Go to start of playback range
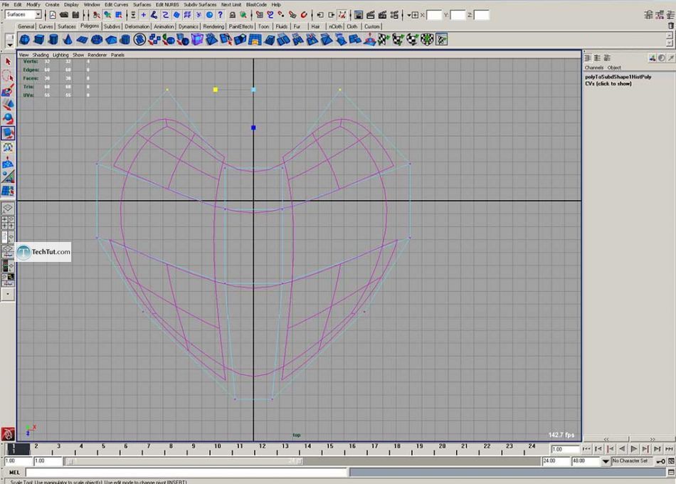 [586, 449]
